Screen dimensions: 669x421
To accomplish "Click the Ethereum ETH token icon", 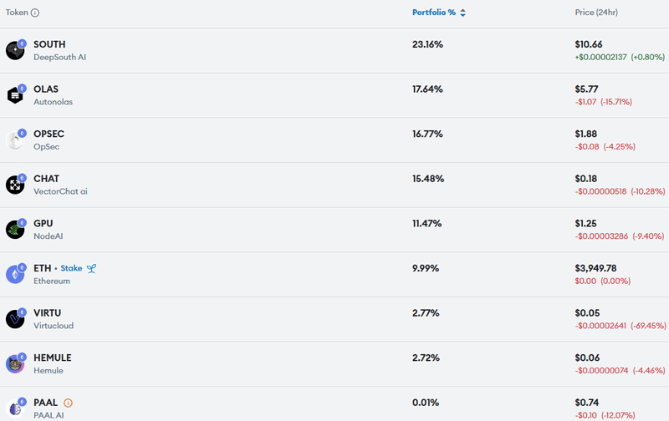I will point(15,275).
